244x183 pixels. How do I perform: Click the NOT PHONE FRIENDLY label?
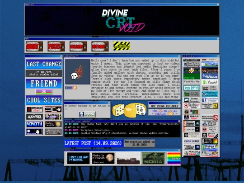click(164, 106)
